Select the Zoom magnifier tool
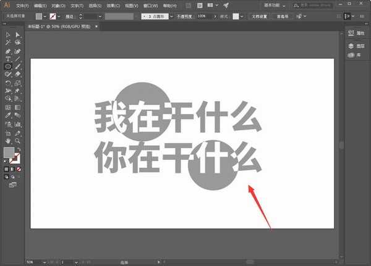371x266 pixels. [x=18, y=140]
